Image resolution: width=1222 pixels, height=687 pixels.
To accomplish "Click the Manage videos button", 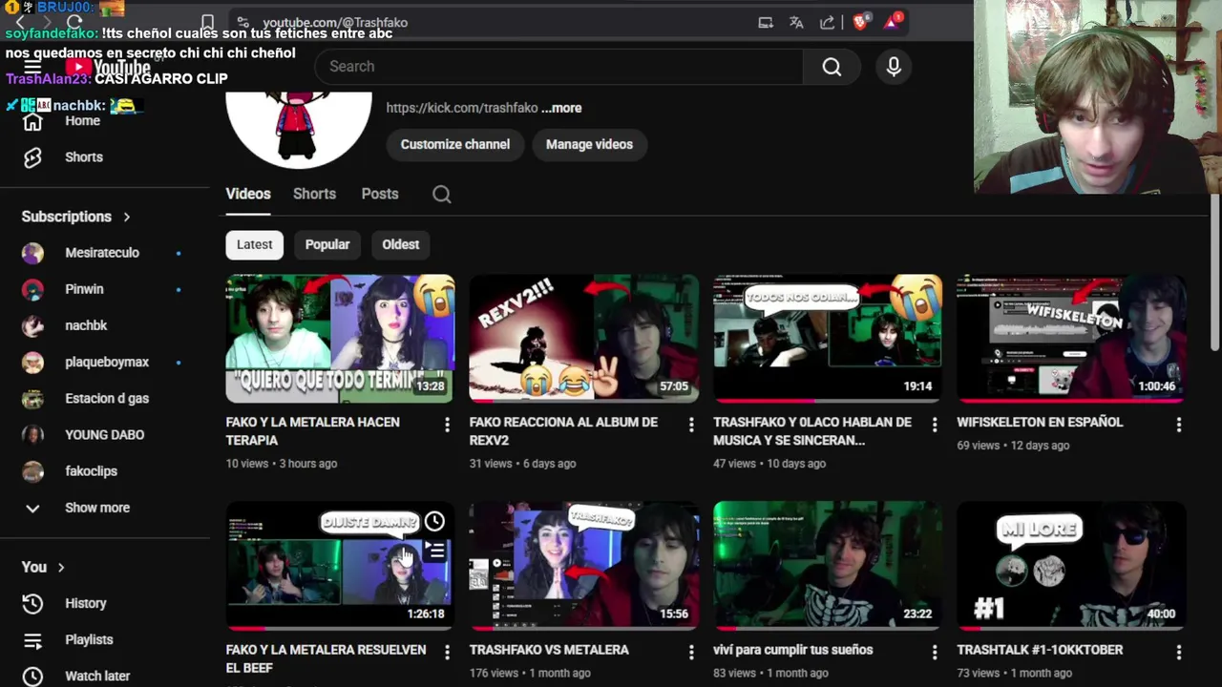I will [x=589, y=144].
